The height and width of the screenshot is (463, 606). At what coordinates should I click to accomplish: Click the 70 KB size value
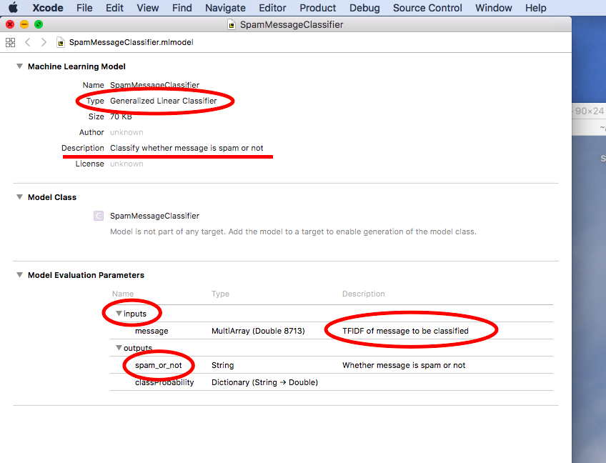click(x=121, y=116)
